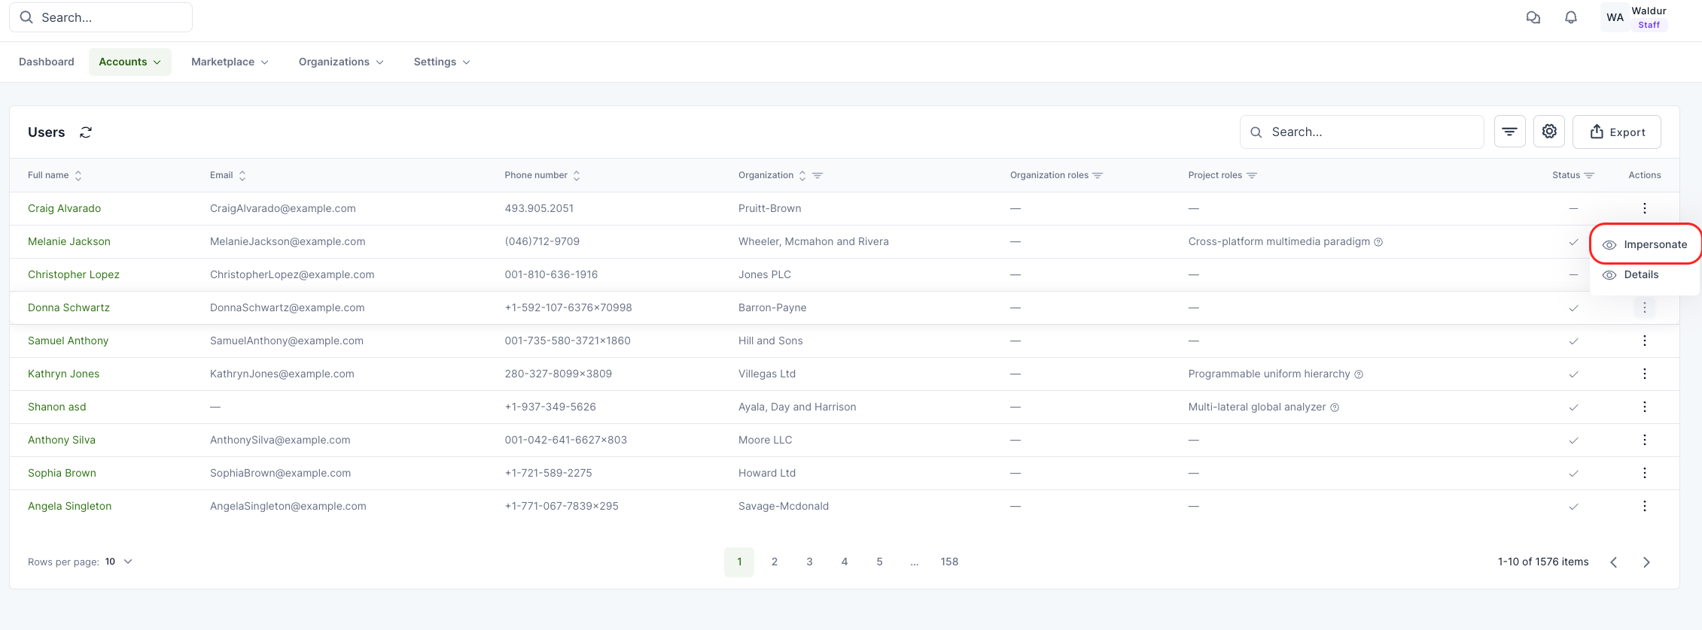Expand the Settings navigation dropdown

click(441, 62)
